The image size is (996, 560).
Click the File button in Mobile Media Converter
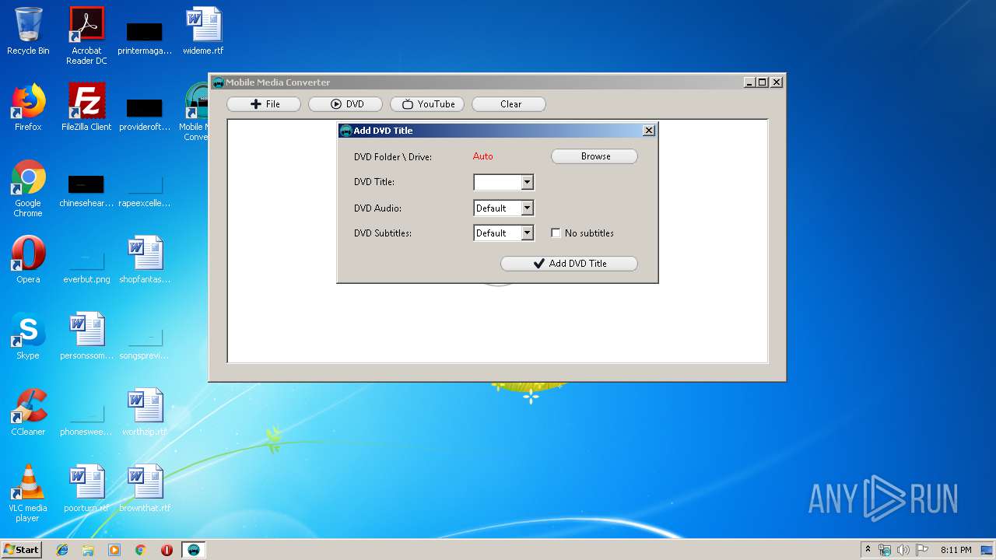(264, 104)
